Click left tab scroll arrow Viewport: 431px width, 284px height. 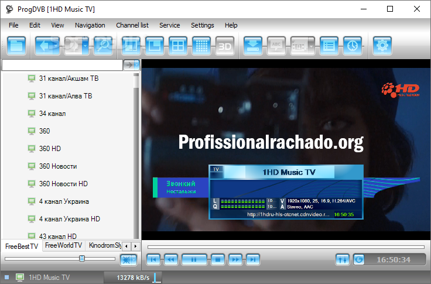(x=126, y=246)
